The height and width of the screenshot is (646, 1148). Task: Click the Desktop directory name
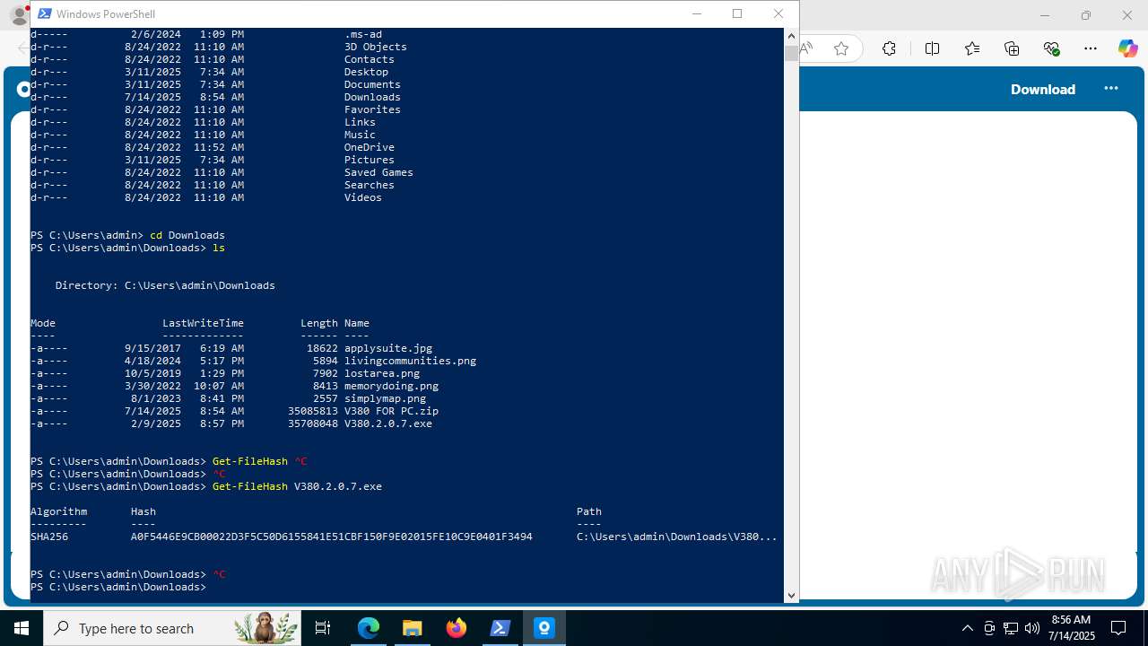tap(367, 72)
